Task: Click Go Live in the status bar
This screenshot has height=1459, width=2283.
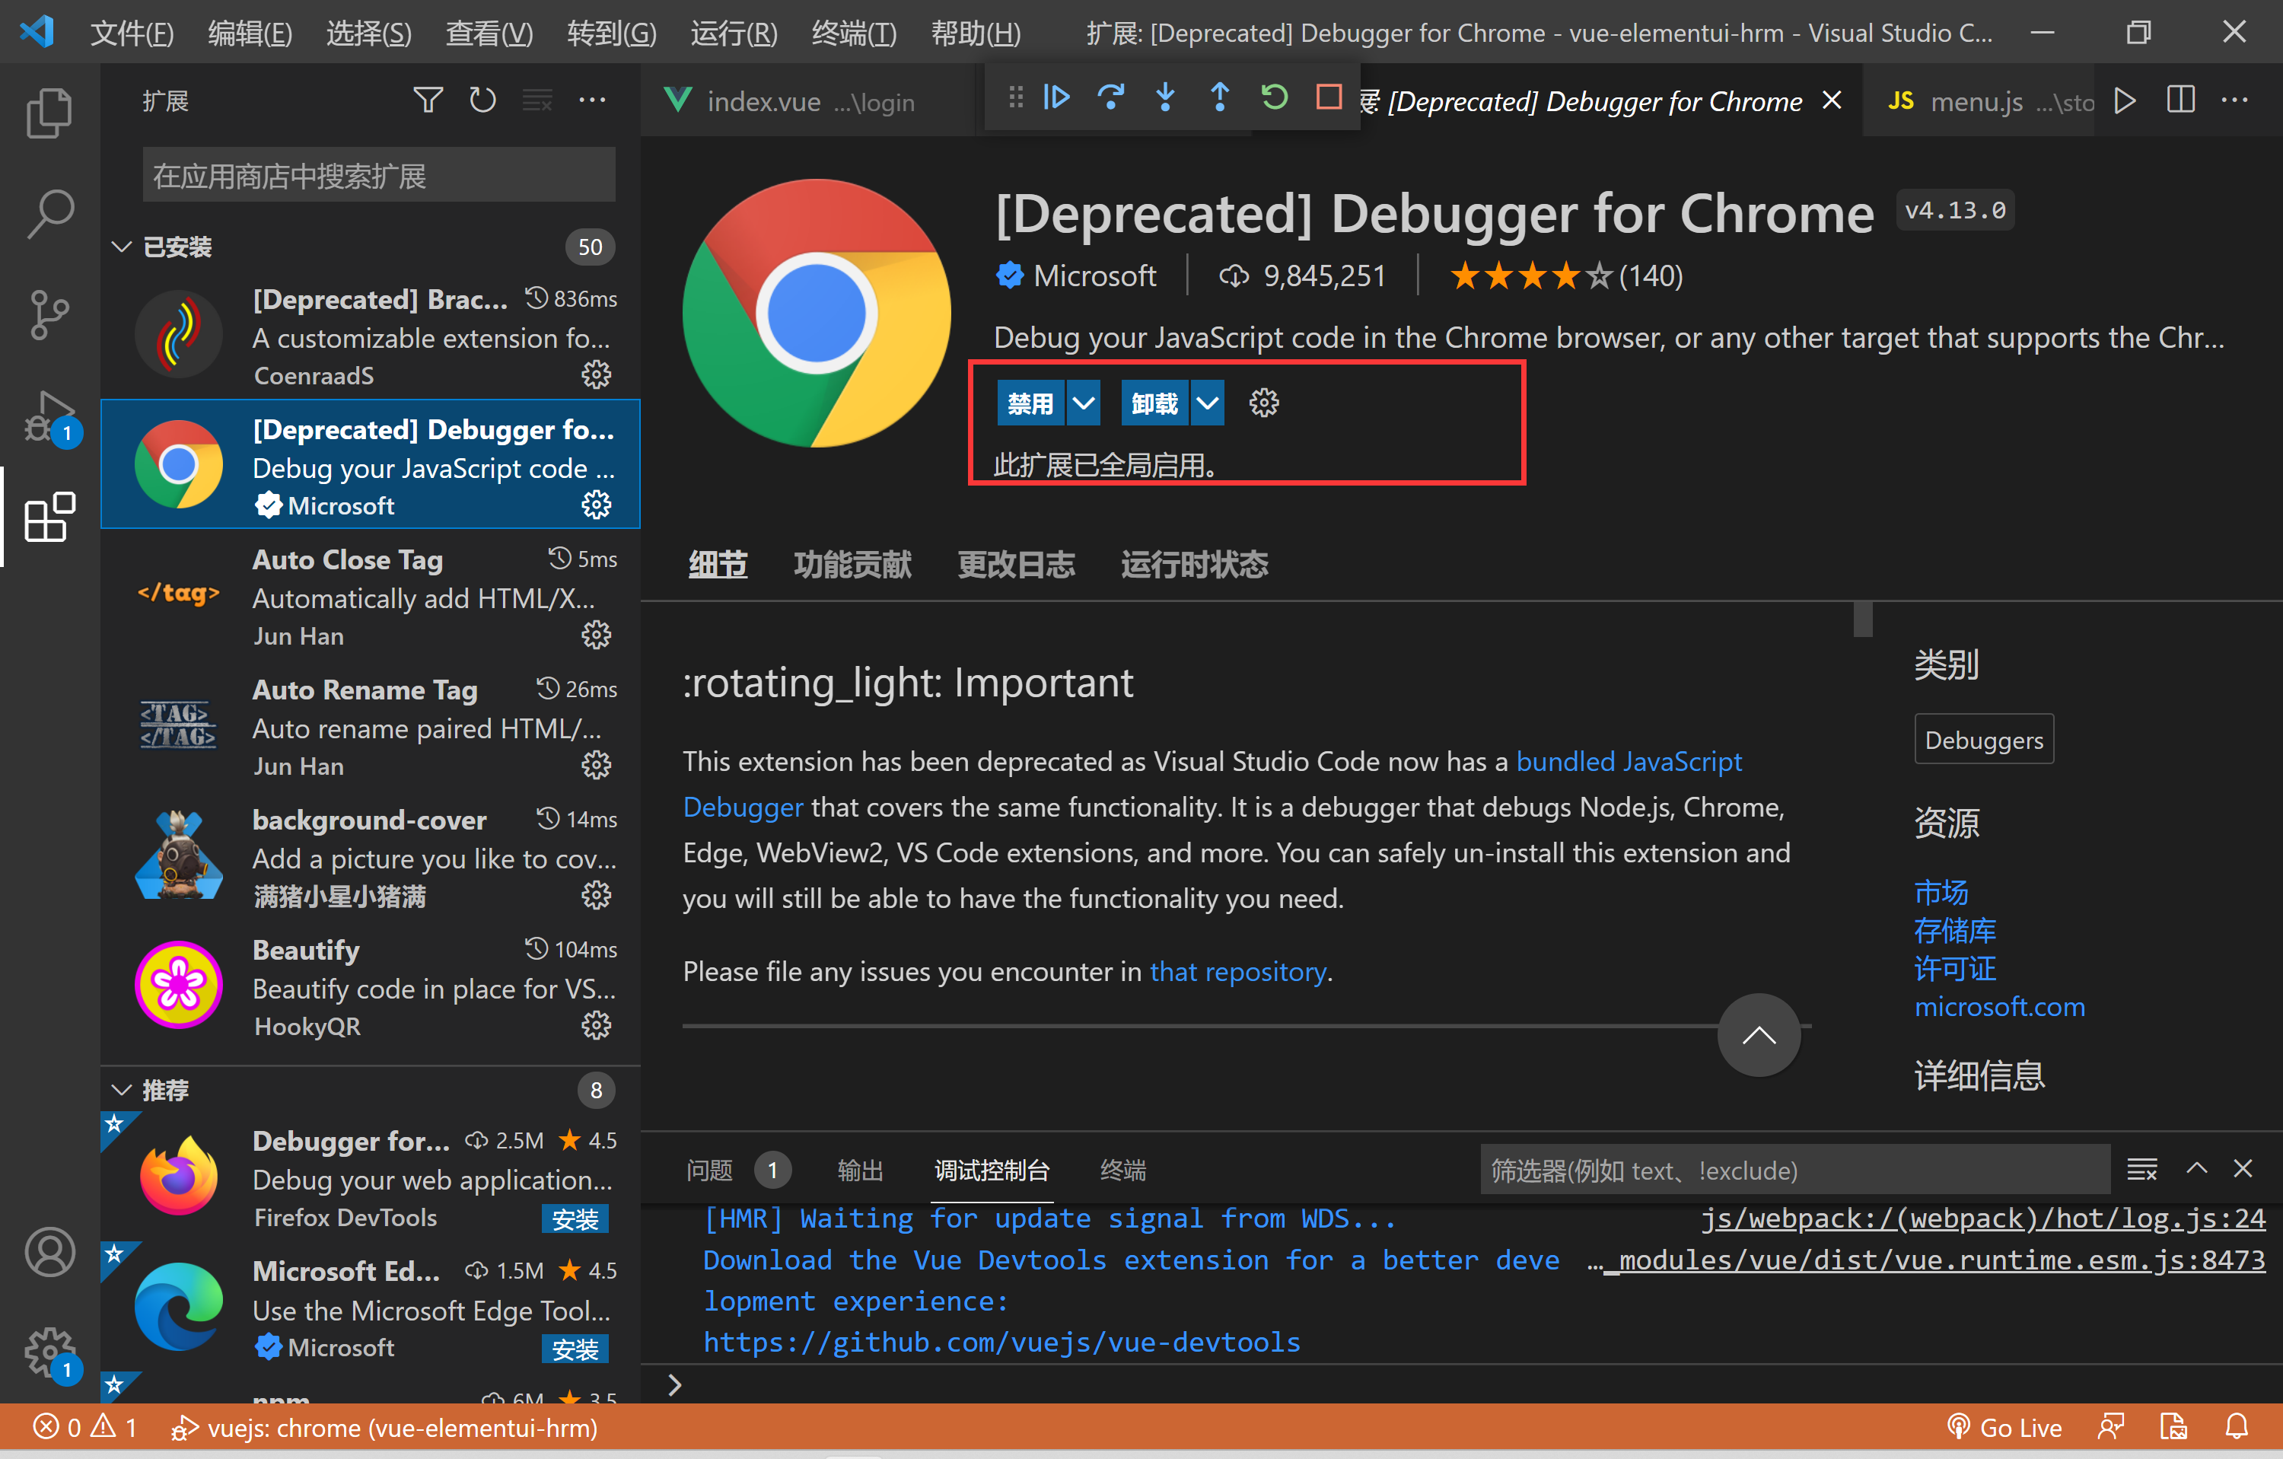Action: click(x=2004, y=1427)
